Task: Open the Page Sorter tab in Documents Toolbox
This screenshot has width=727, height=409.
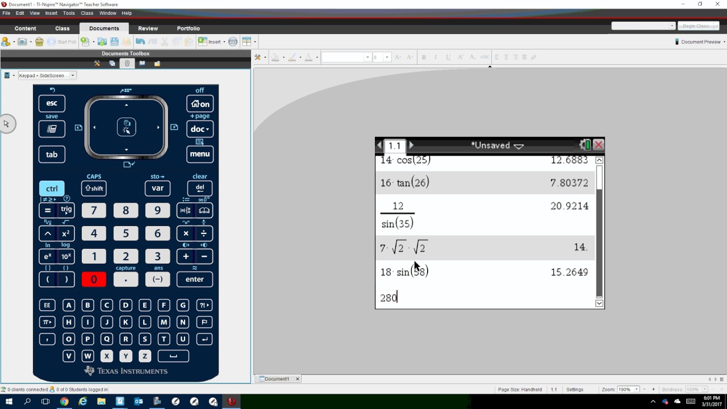Action: [x=112, y=63]
